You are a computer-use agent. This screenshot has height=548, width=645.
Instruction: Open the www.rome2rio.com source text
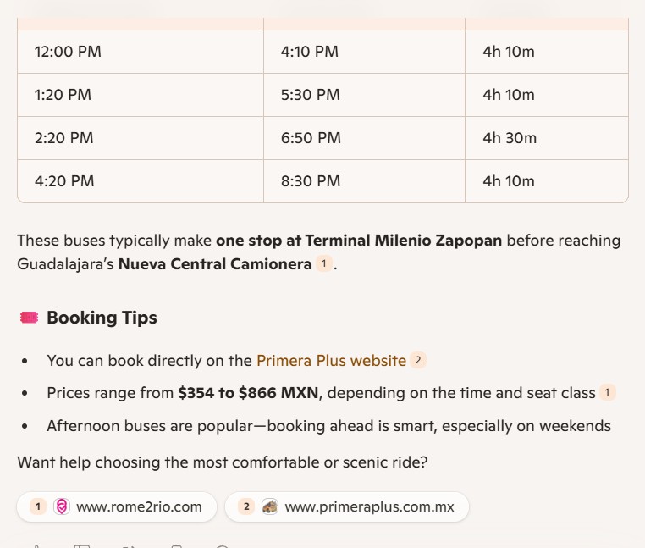click(x=139, y=507)
